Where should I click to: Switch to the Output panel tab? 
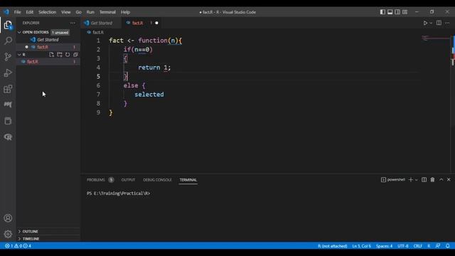[128, 180]
